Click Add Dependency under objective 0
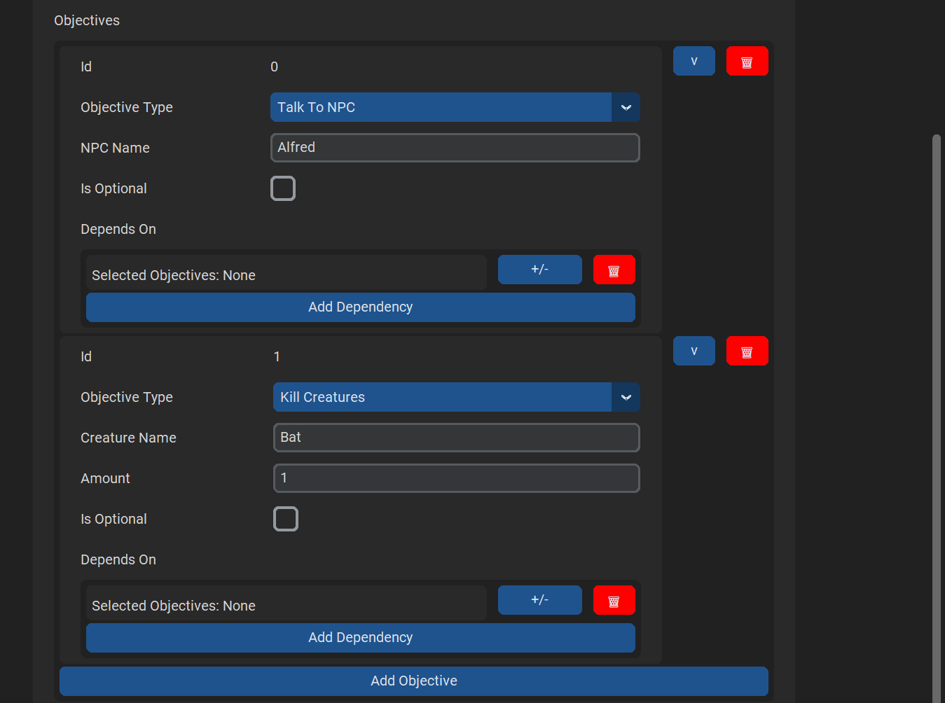945x703 pixels. 360,307
